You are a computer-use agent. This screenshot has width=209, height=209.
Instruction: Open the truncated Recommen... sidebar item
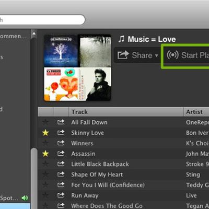13,36
